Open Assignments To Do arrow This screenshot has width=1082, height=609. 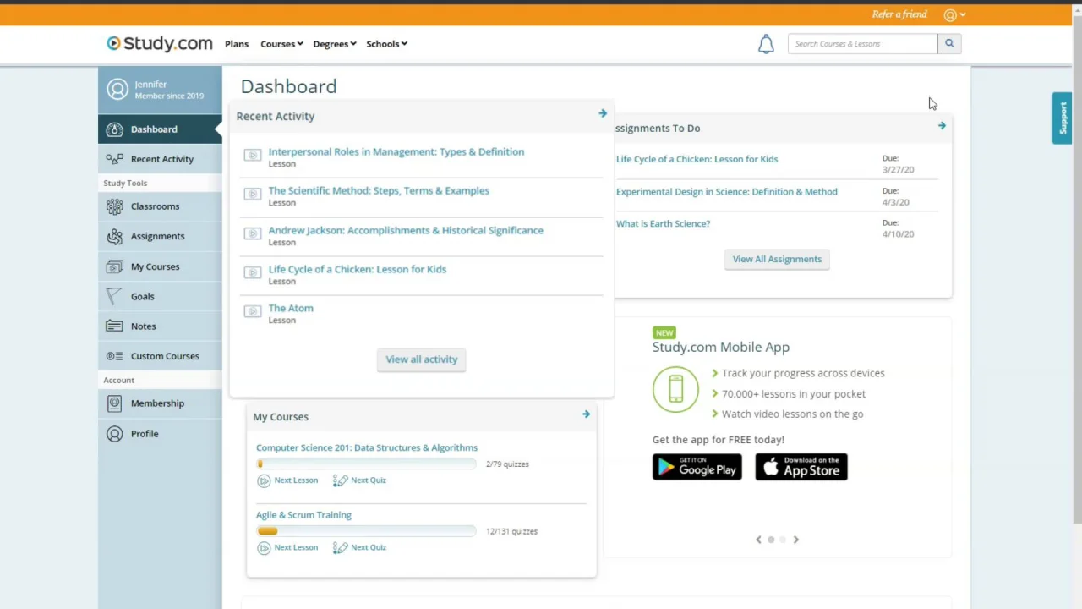coord(942,126)
